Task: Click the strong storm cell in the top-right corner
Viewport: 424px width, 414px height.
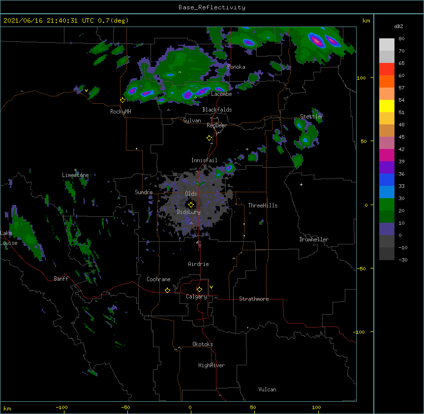Action: tap(317, 41)
